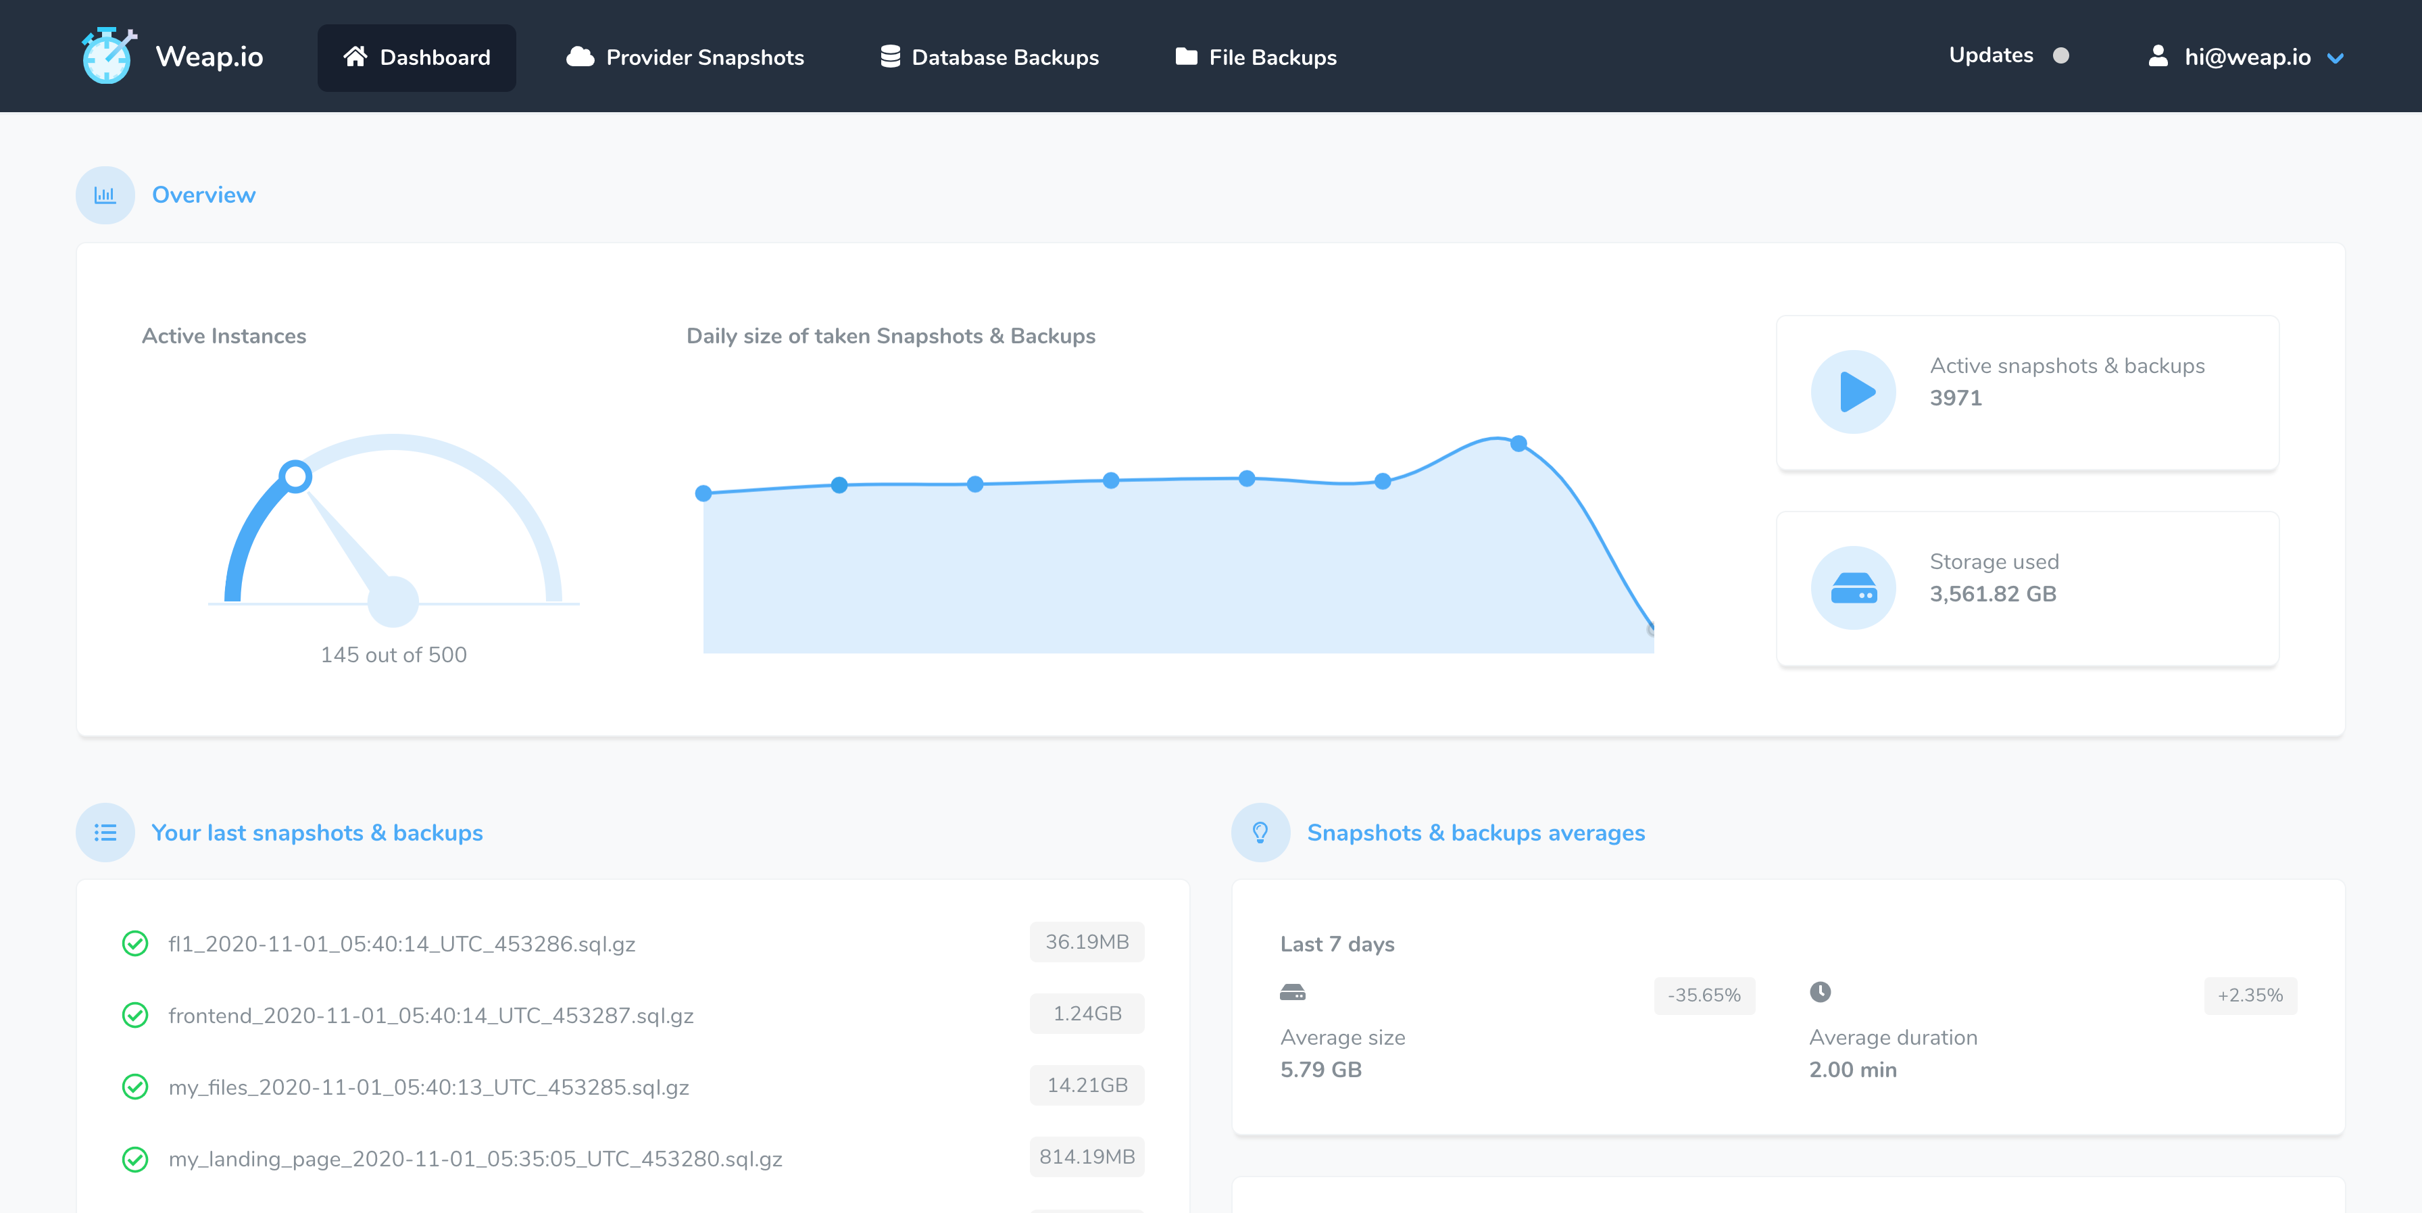Click the 14.21GB size badge

1087,1084
